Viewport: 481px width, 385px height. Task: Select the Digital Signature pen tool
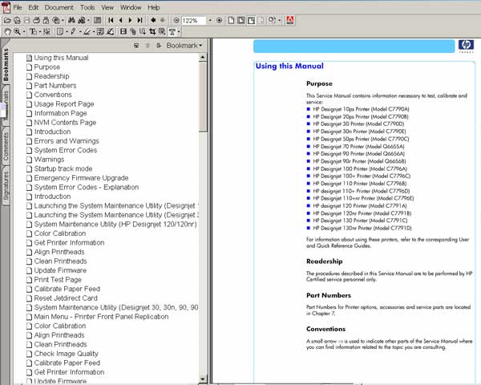pyautogui.click(x=111, y=31)
